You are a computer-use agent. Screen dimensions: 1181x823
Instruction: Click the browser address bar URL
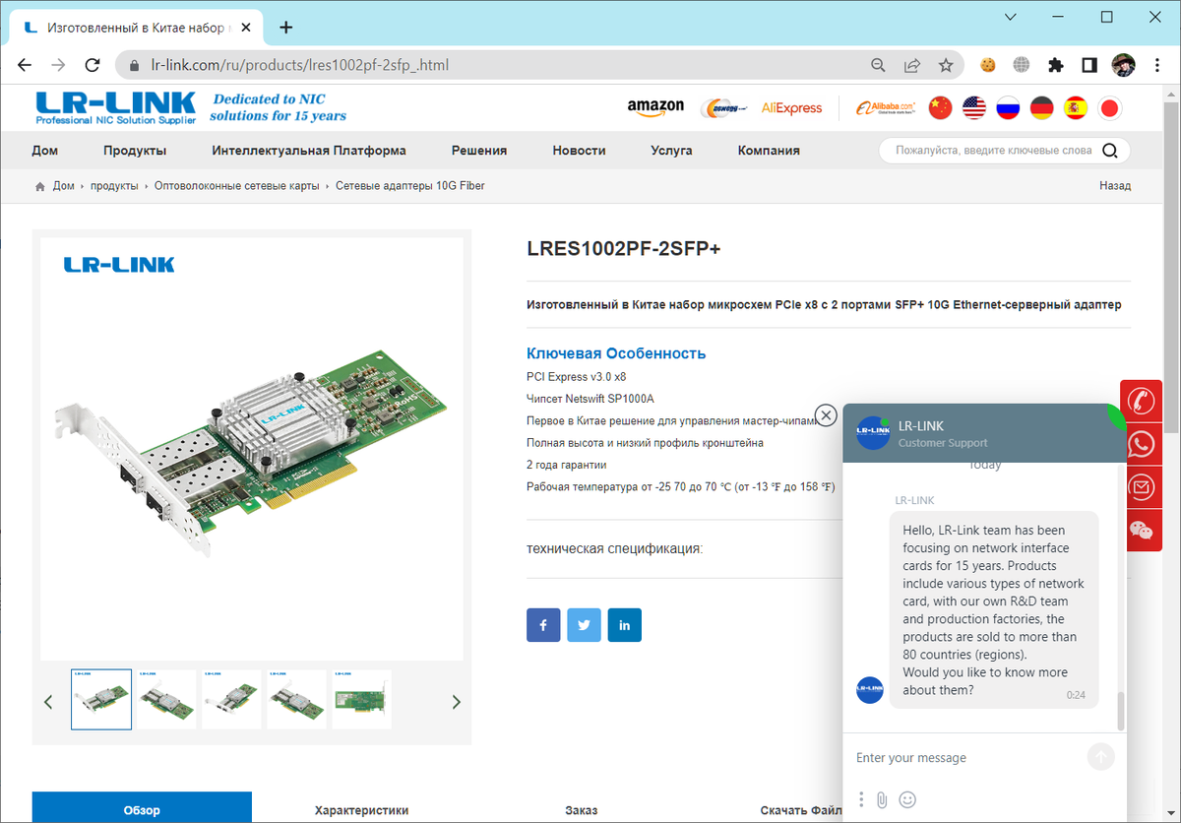point(301,65)
